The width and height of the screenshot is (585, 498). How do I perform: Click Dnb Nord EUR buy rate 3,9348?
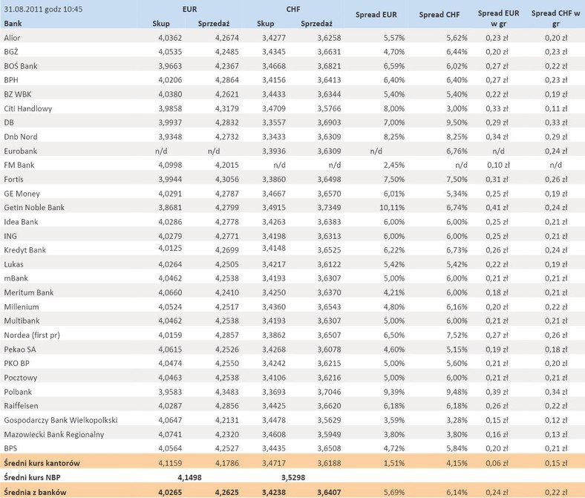[170, 137]
